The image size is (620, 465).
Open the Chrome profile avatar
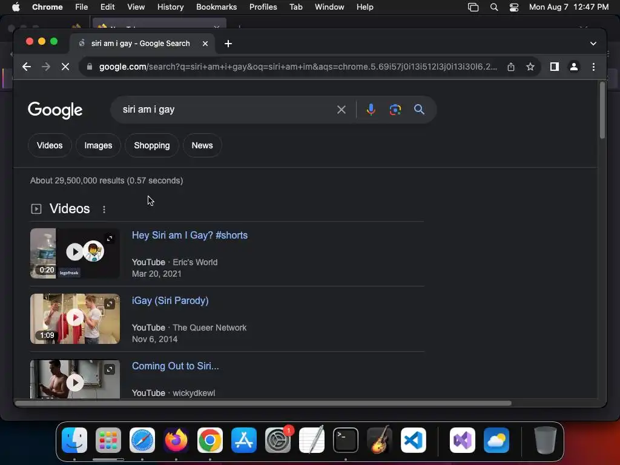(574, 67)
